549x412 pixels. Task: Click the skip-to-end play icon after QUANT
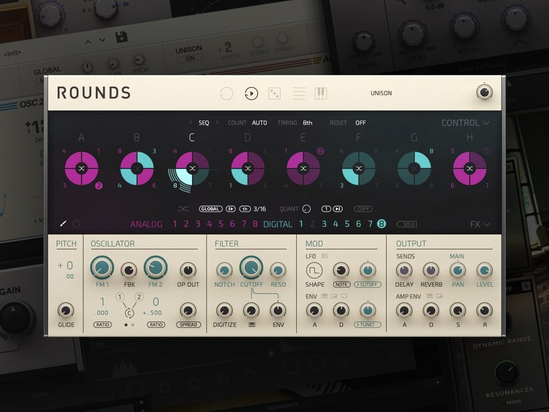(x=337, y=209)
